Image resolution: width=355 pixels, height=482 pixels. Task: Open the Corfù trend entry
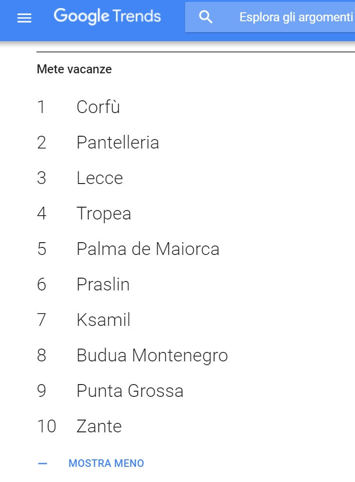tap(98, 107)
